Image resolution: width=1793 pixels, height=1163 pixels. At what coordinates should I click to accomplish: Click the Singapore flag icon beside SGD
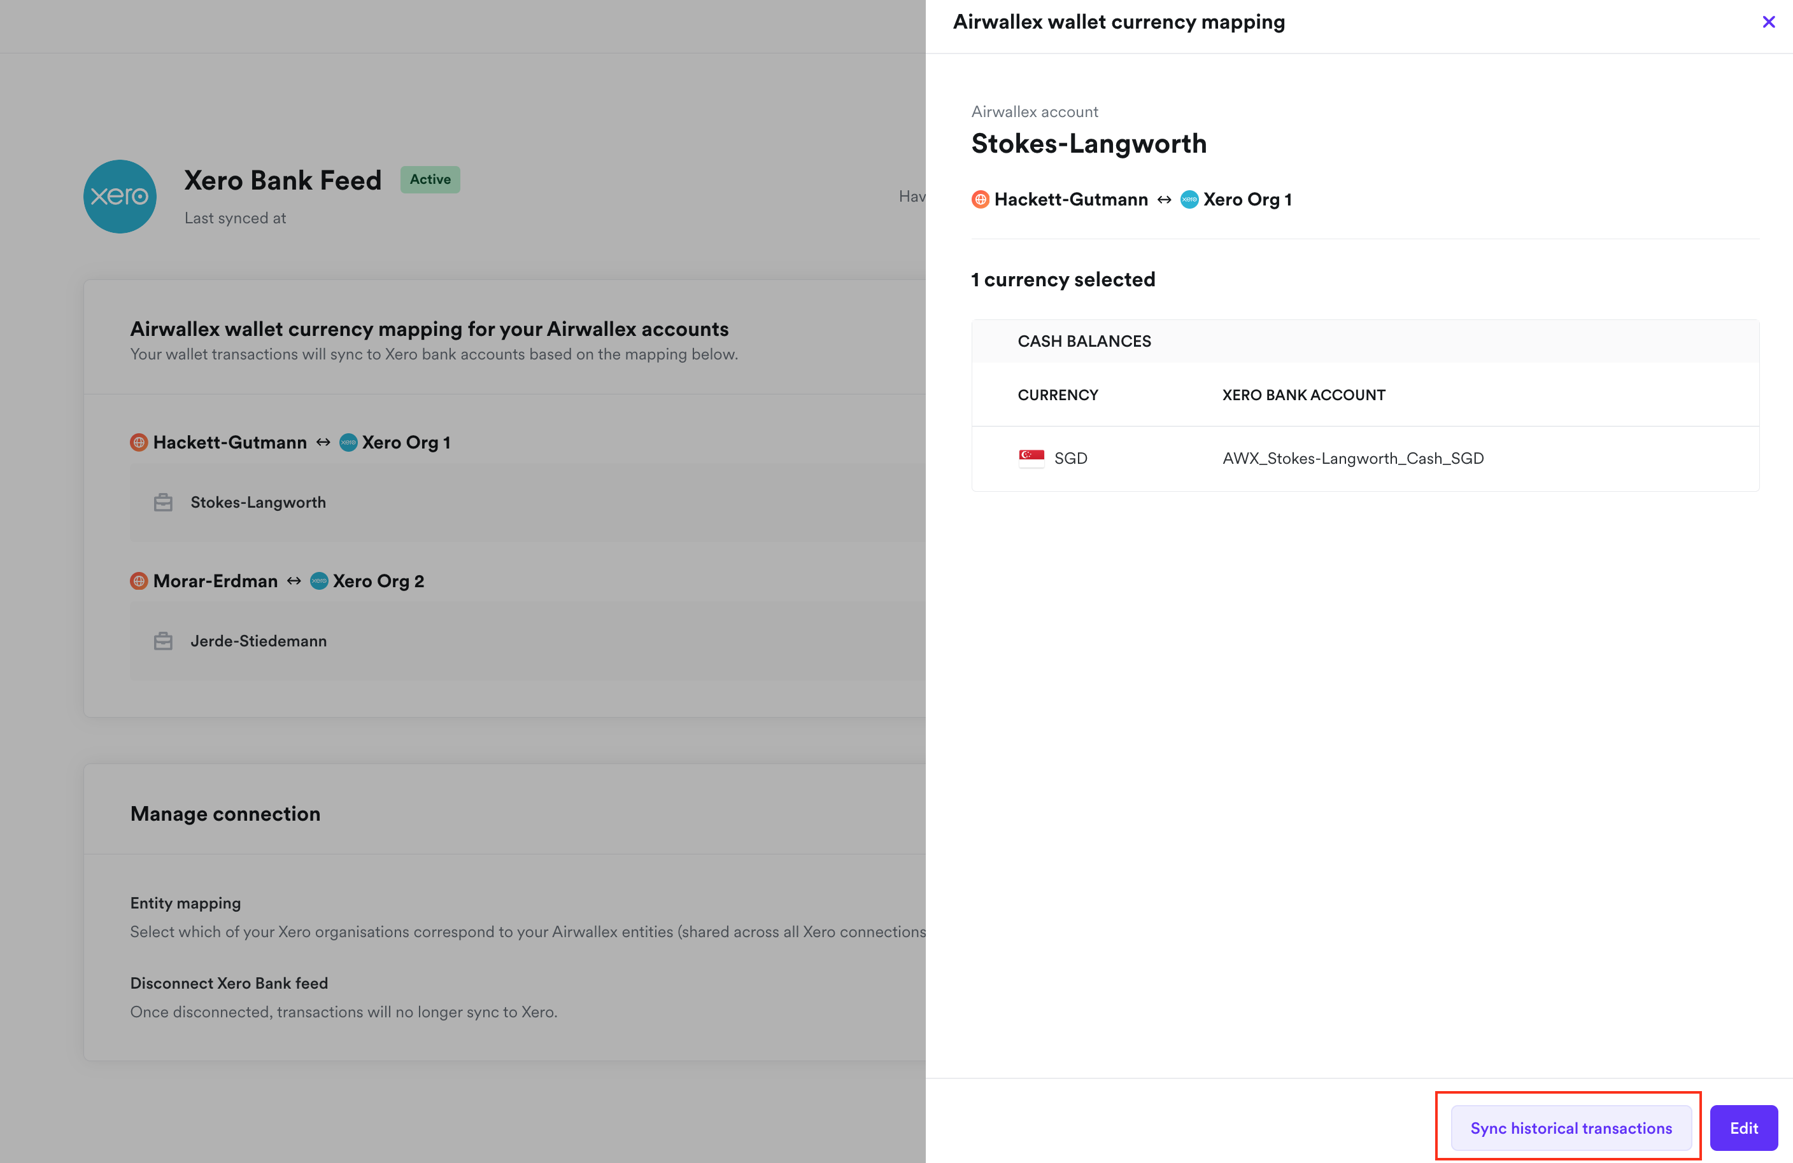click(1031, 457)
